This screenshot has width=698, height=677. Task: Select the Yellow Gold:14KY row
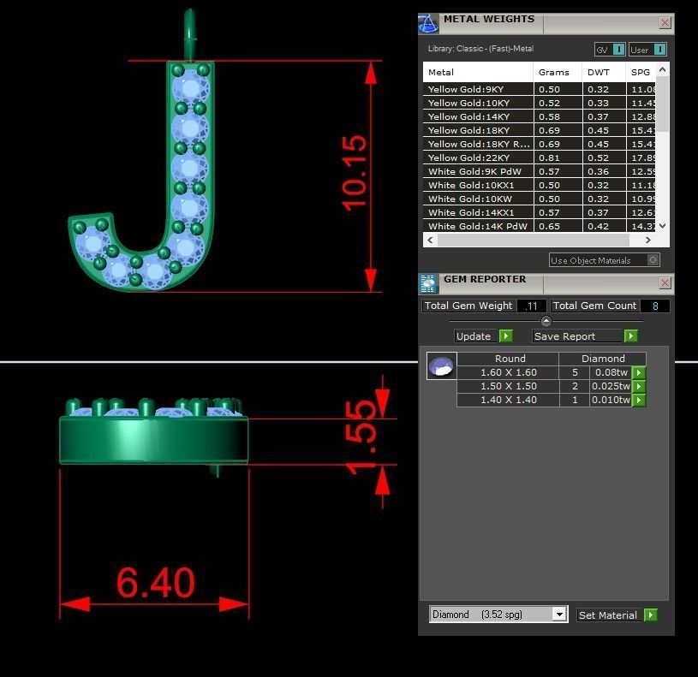pyautogui.click(x=539, y=117)
